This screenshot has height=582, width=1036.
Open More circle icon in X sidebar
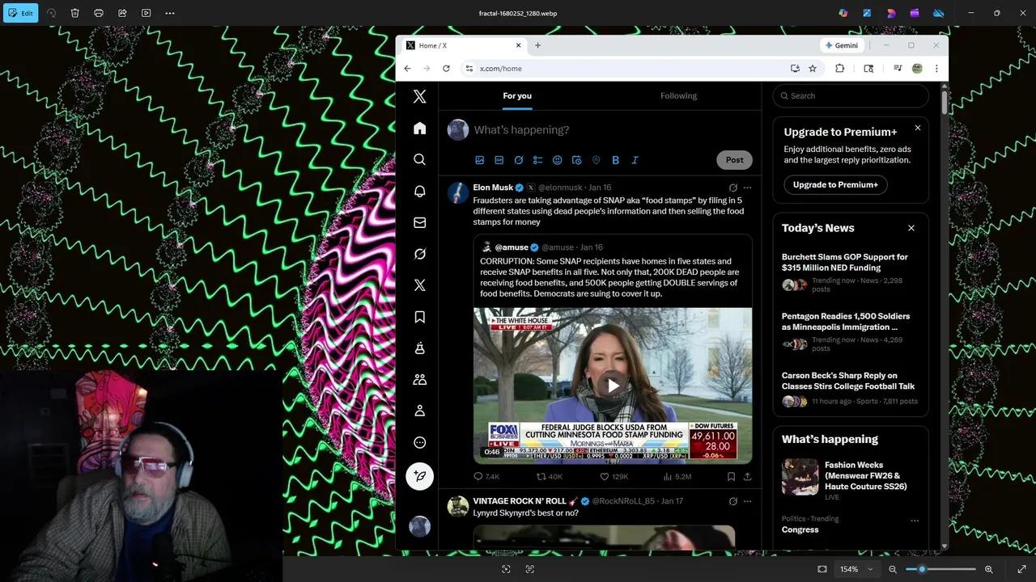419,442
